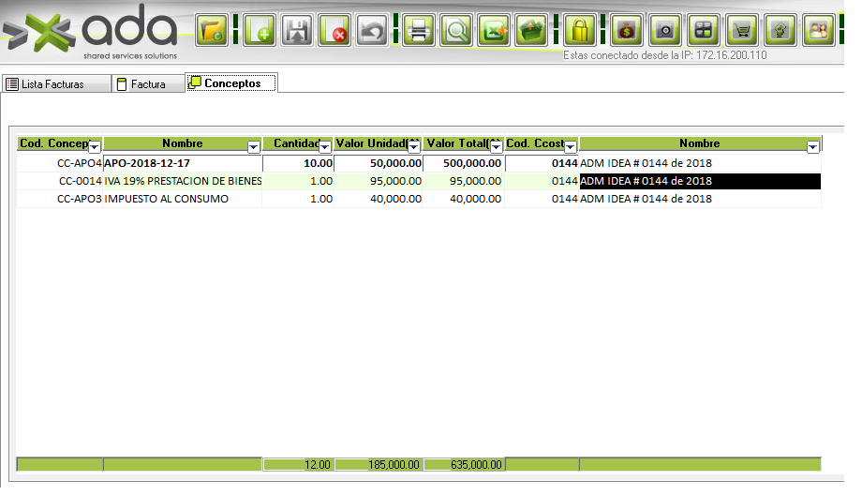Select the IMPUESTO AL CONSUMO row name
The width and height of the screenshot is (862, 495).
[166, 199]
